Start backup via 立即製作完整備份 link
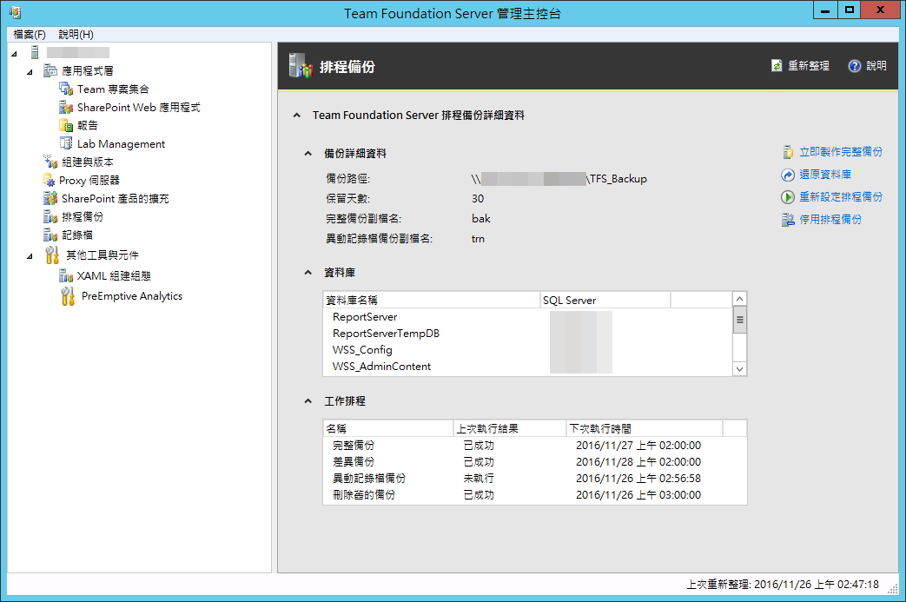The image size is (906, 602). pyautogui.click(x=841, y=152)
